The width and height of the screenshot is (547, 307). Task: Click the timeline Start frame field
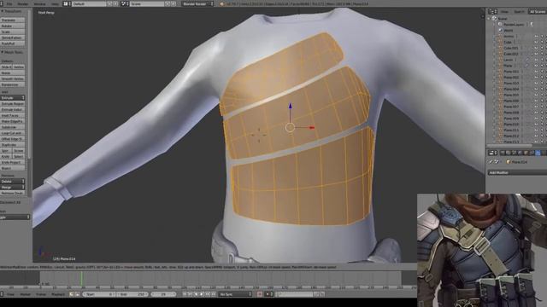[99, 294]
